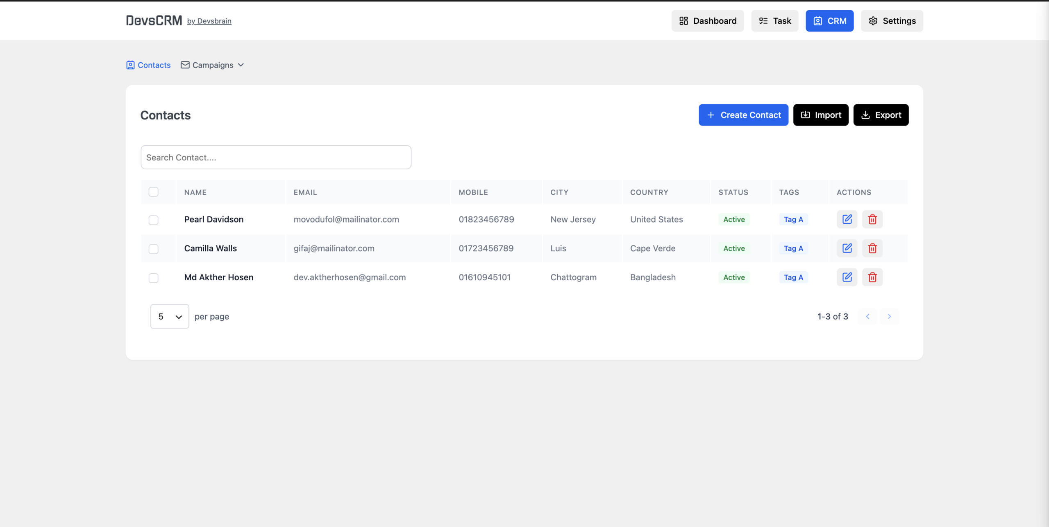The height and width of the screenshot is (527, 1049).
Task: Select the Camilla Walls row checkbox
Action: coord(153,249)
